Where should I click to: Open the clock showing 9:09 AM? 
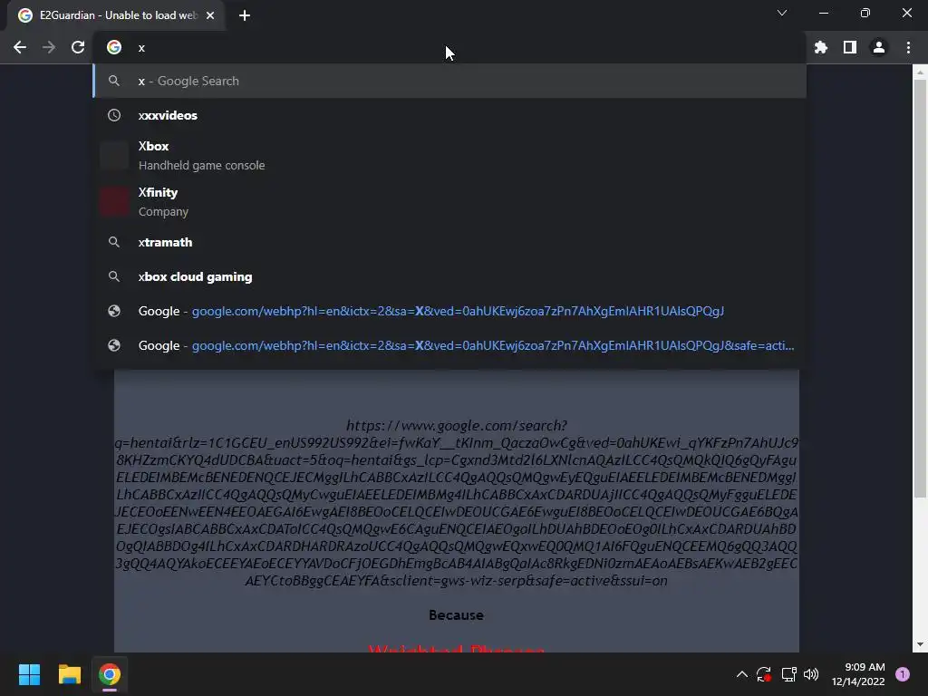click(858, 674)
